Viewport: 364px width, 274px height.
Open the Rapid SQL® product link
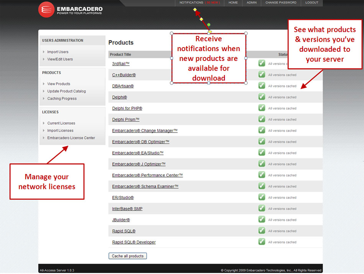click(124, 231)
